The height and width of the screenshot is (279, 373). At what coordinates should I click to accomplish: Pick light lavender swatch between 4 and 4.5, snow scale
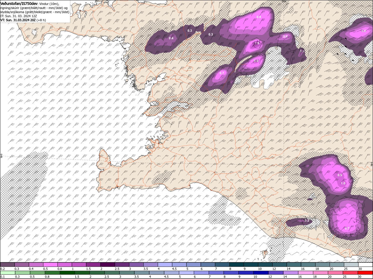(165, 264)
